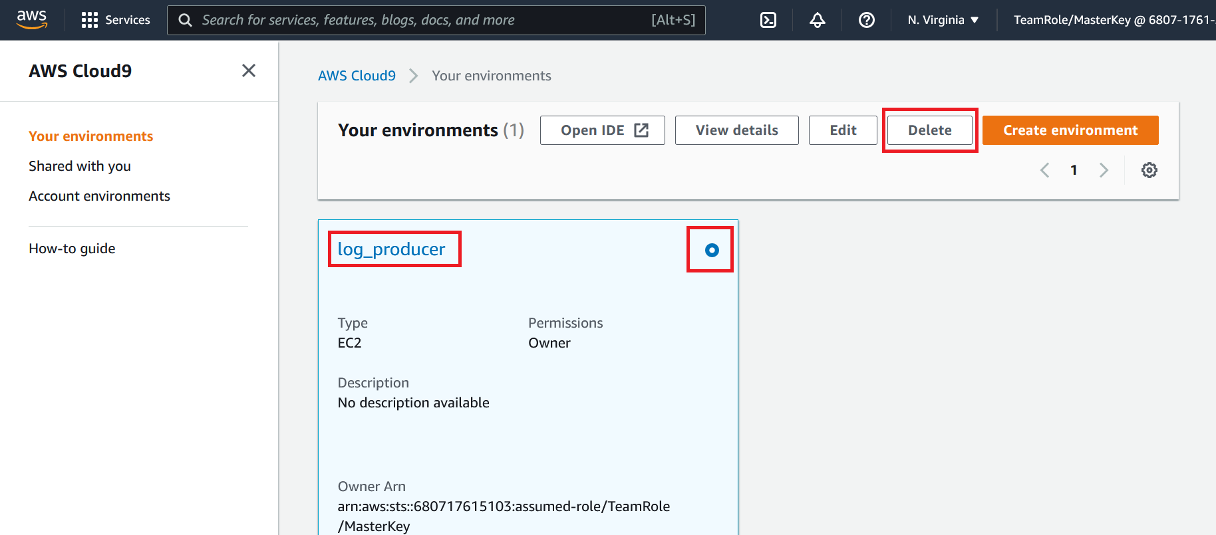Screen dimensions: 1216x535
Task: Click the View details button
Action: click(737, 130)
